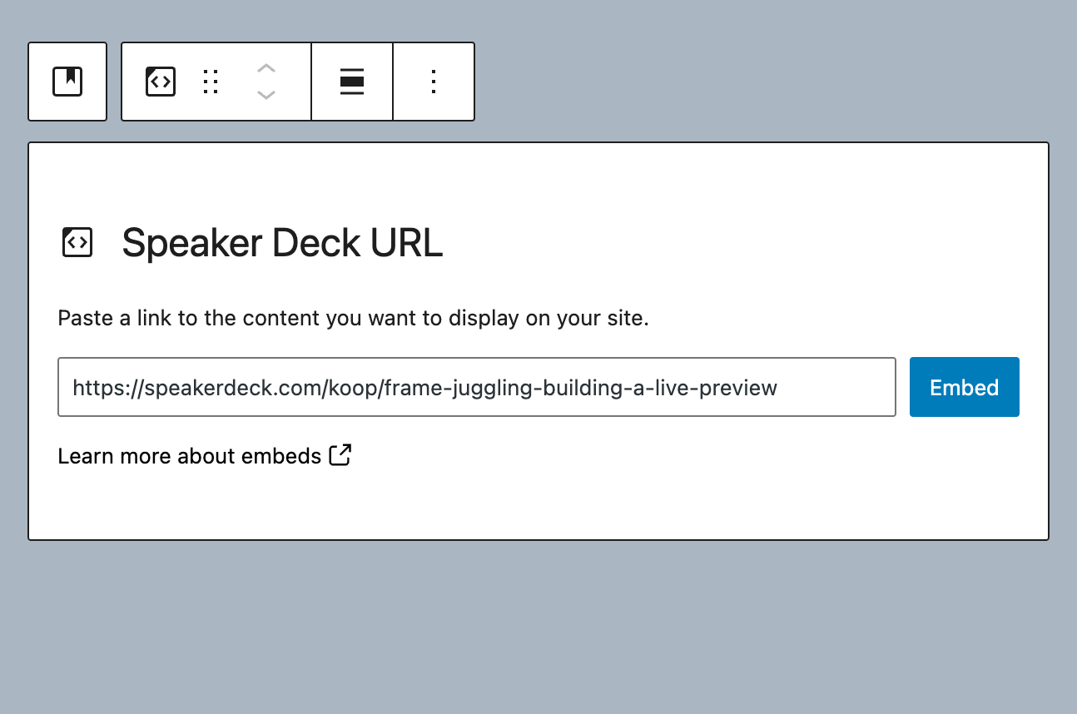Select the pasted speakerdeck.com URL text
Viewport: 1077px width, 714px height.
coord(424,387)
